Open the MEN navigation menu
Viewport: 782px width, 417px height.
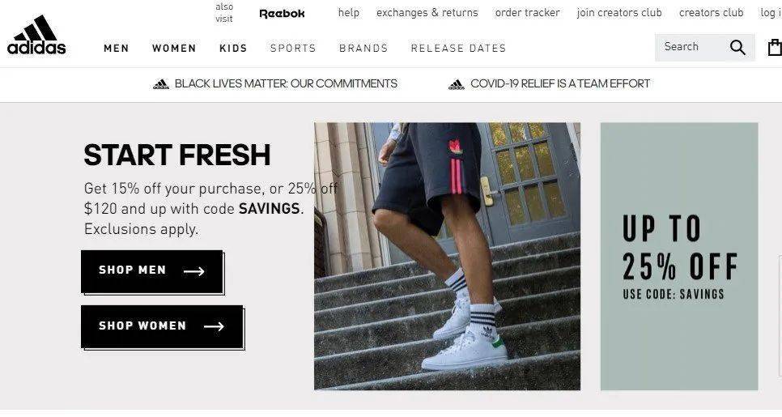coord(117,49)
